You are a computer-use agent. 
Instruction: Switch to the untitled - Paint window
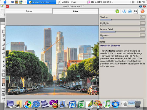(67, 2)
